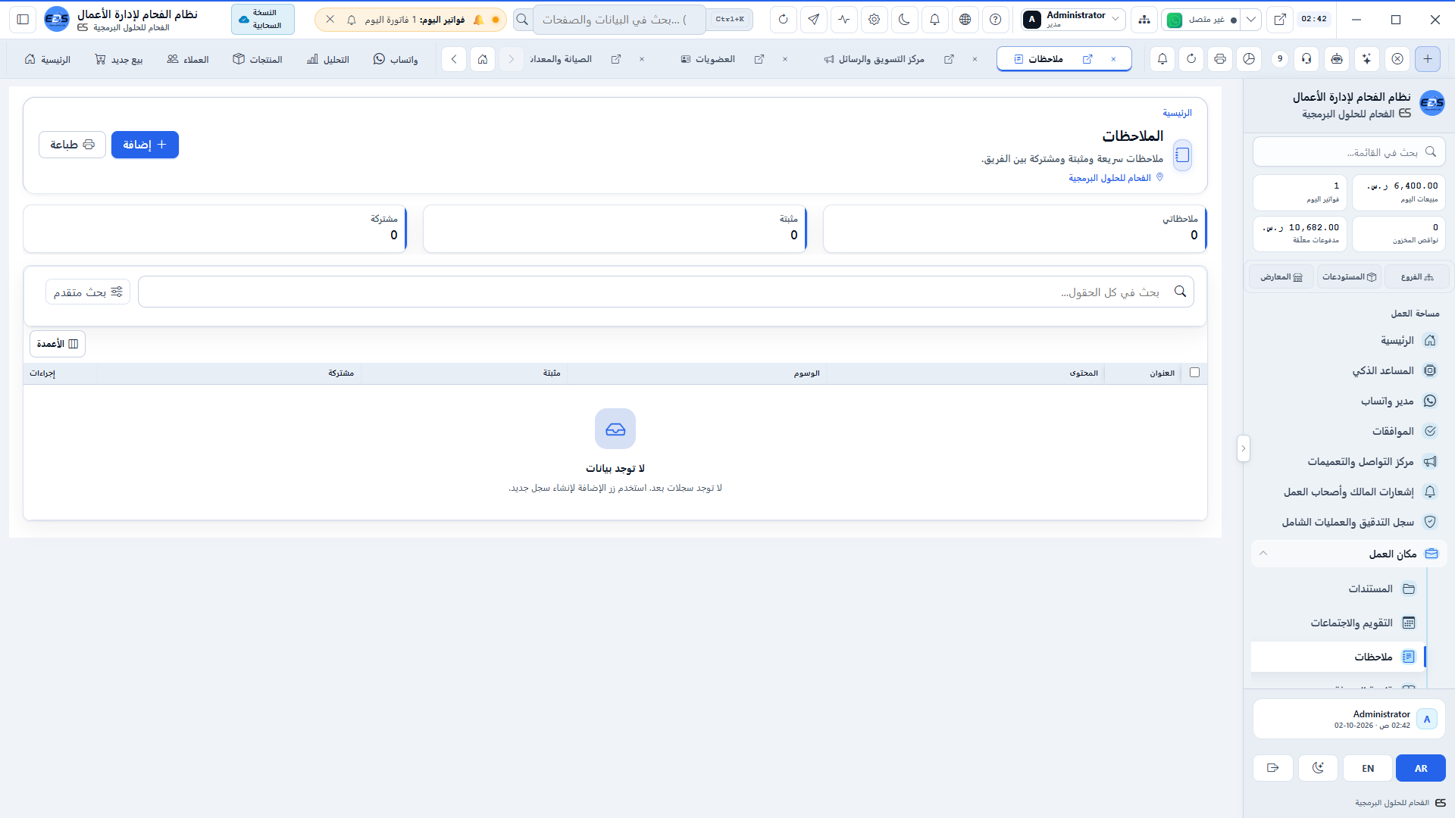Select all rows checkbox in table header

coord(1195,373)
